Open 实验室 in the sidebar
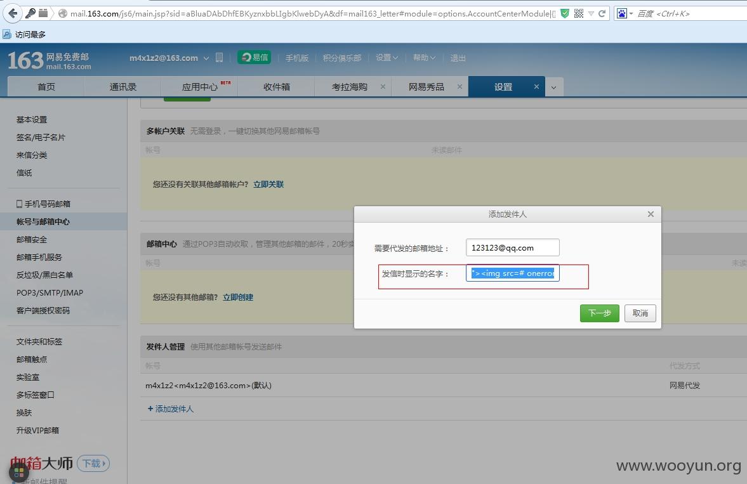747x484 pixels. coord(28,377)
